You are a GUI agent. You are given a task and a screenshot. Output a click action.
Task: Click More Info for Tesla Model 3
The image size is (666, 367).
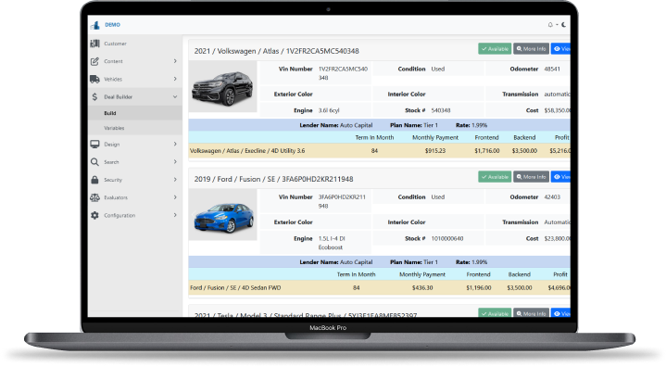531,312
